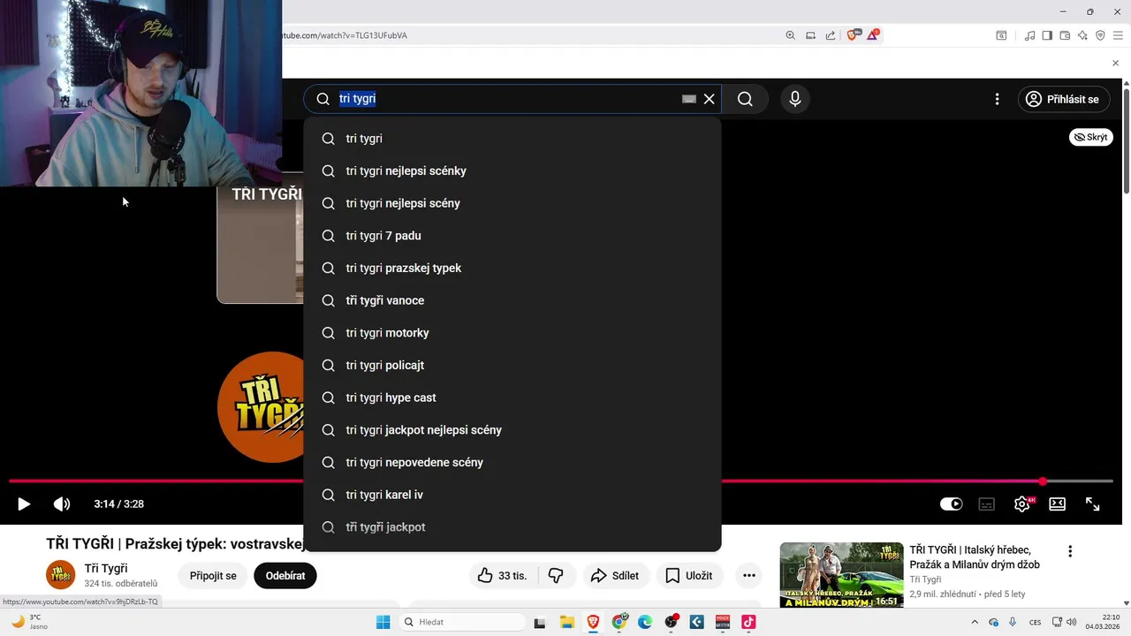Image resolution: width=1131 pixels, height=636 pixels.
Task: Choose suggestion 'tri tygri hype cast'
Action: [512, 397]
